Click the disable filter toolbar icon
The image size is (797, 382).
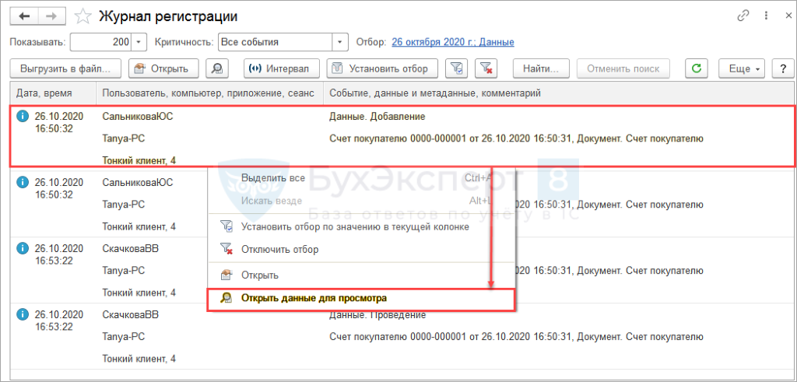(486, 68)
